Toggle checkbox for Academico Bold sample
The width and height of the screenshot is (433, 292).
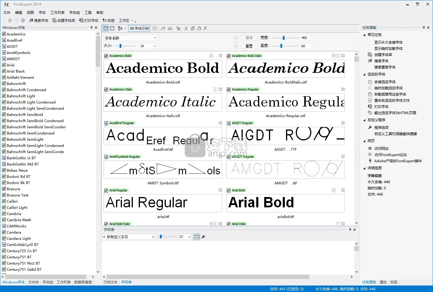click(x=220, y=55)
